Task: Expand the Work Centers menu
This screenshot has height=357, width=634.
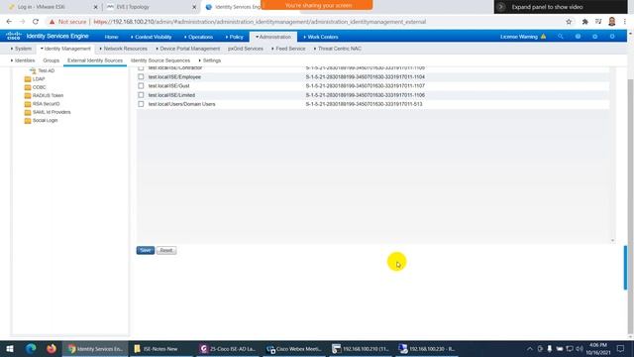Action: pyautogui.click(x=321, y=37)
